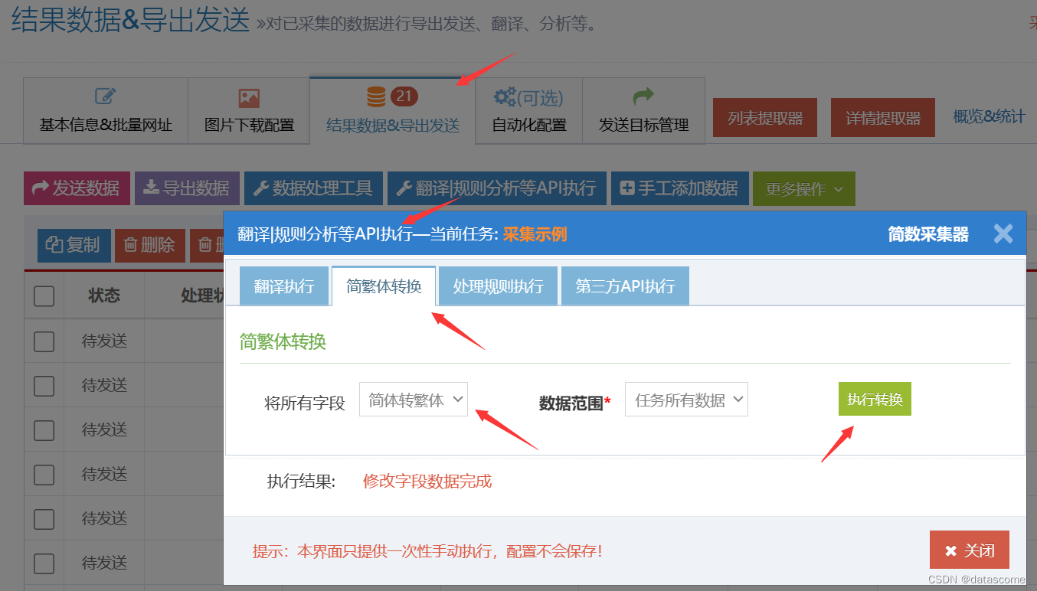Click the 列表提取器 button
The image size is (1037, 591).
765,118
